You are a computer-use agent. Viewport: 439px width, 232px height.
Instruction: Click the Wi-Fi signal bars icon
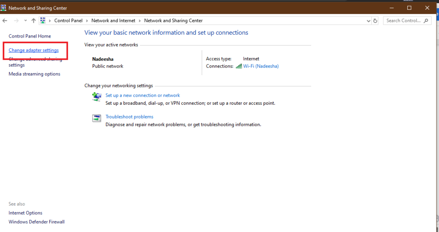238,66
